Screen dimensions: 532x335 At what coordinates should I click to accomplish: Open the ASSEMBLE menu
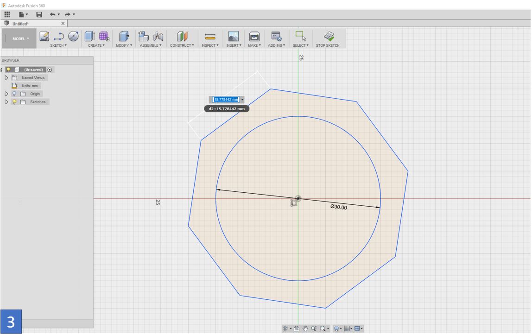(151, 45)
